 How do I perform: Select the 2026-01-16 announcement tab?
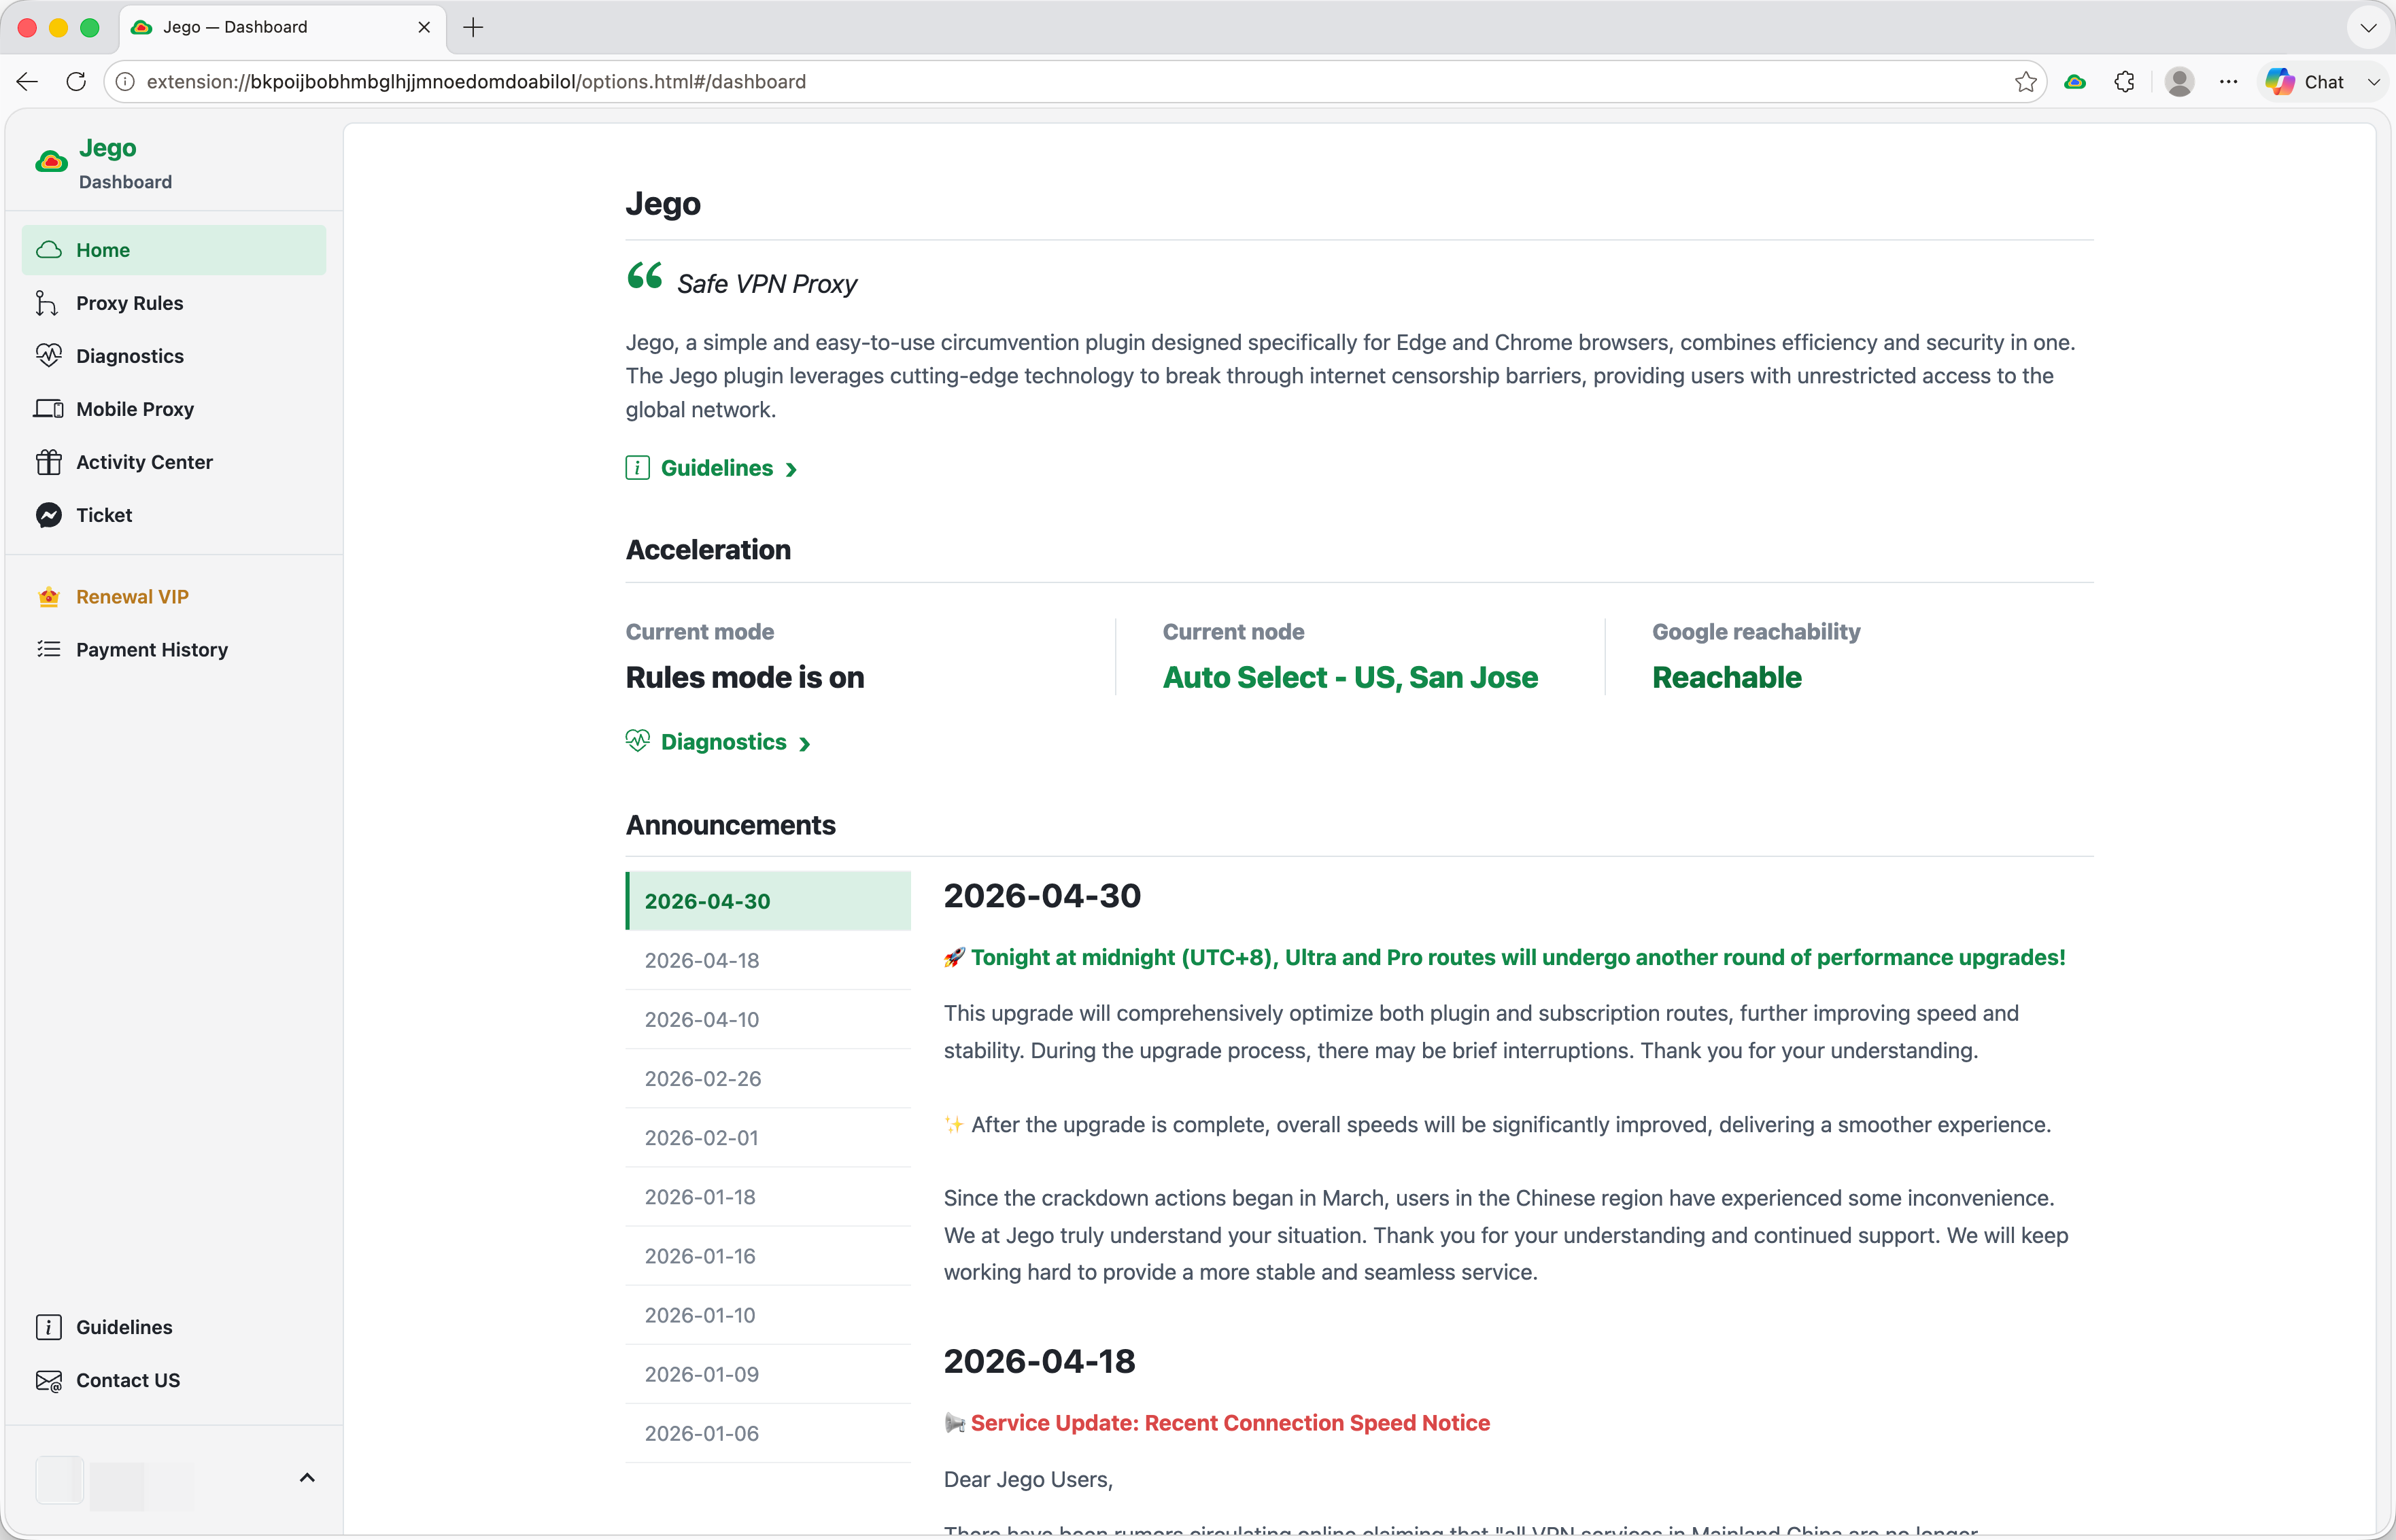(x=768, y=1256)
